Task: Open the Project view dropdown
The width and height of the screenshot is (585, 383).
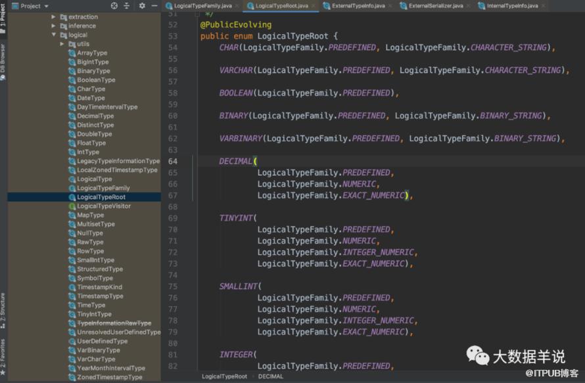Action: (x=31, y=6)
